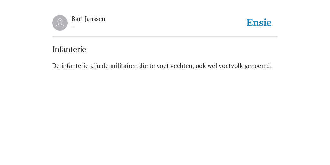Click the surname 'Janssen' in header
Screen dimensions: 330x165
click(95, 19)
